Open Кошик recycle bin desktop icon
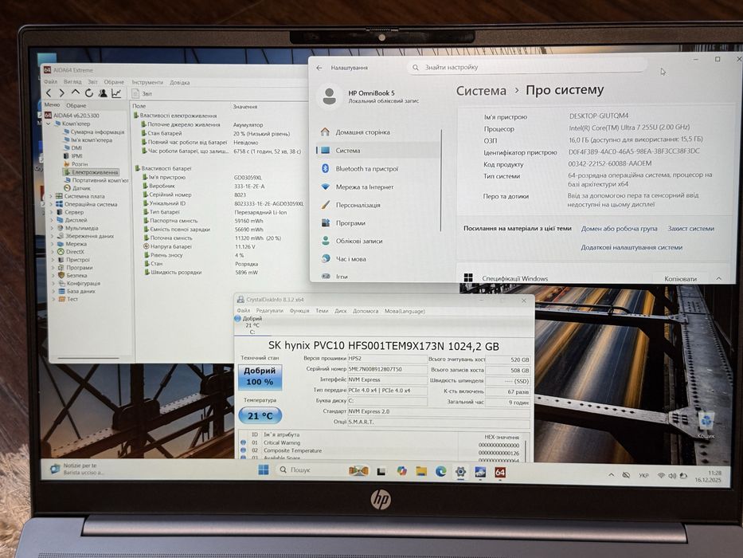Viewport: 743px width, 558px height. [x=706, y=425]
